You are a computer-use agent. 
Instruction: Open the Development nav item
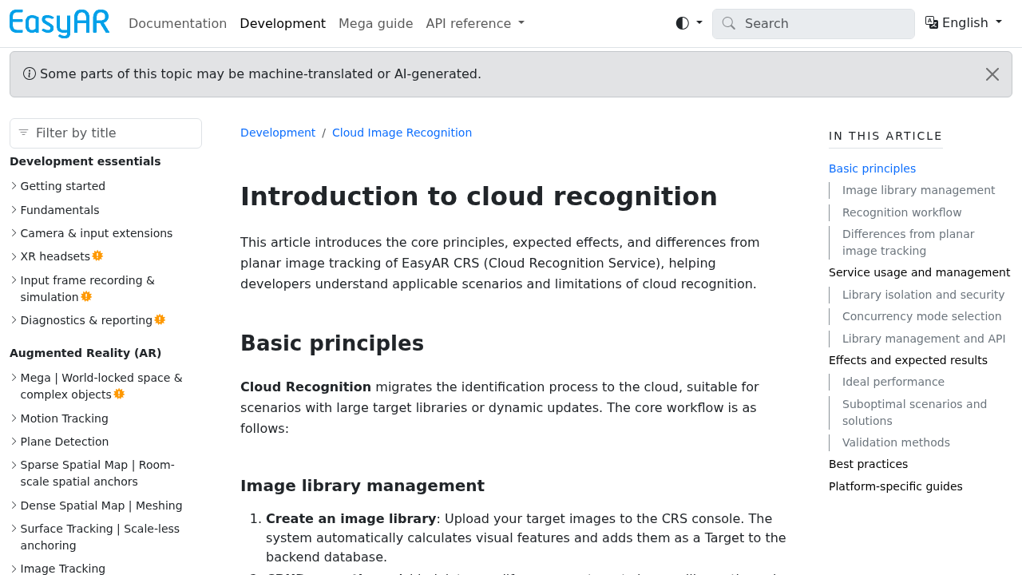coord(283,23)
